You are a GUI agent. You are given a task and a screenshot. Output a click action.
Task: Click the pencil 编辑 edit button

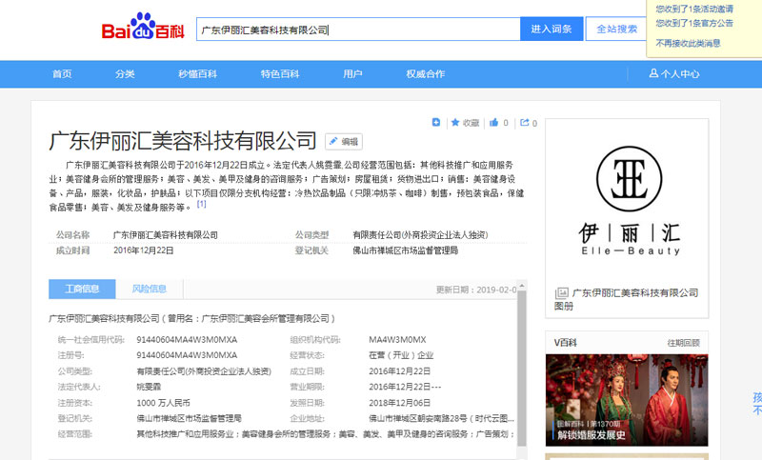pyautogui.click(x=344, y=141)
